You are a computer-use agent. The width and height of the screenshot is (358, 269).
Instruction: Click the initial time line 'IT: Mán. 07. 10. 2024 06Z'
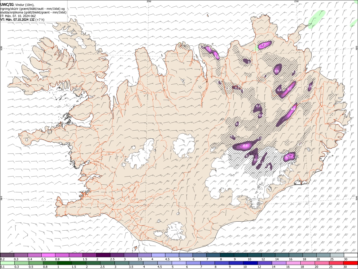click(18, 16)
